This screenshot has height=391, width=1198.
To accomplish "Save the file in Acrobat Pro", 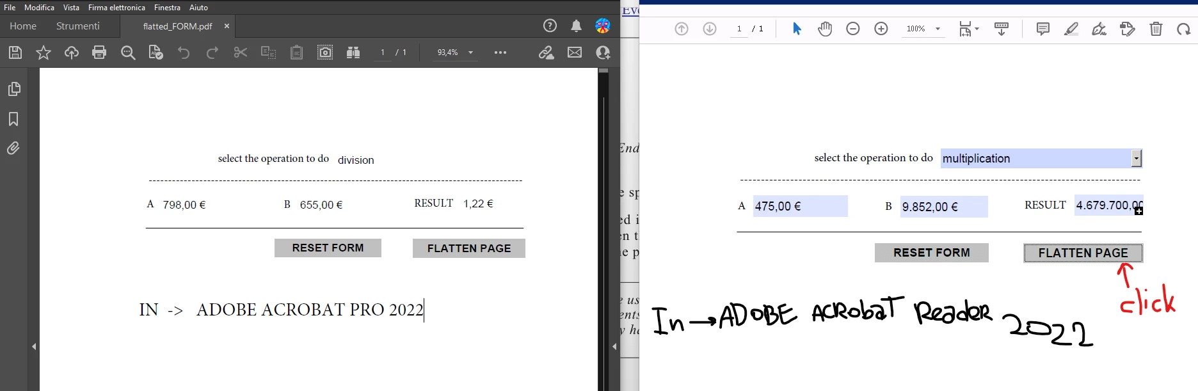I will (15, 52).
